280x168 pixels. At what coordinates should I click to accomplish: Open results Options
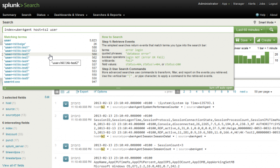coord(100,91)
